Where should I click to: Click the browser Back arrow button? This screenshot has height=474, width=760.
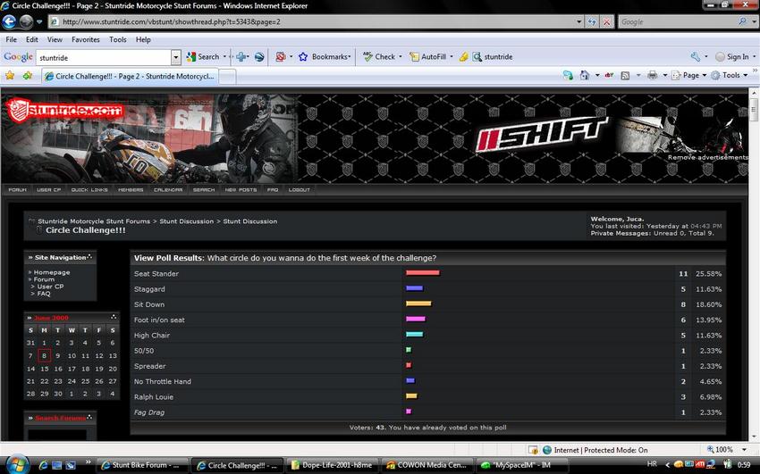[9, 21]
